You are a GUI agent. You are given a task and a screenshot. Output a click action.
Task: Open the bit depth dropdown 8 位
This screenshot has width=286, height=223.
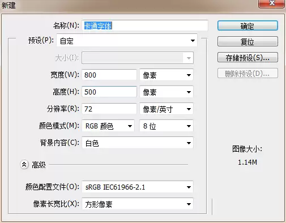coord(167,126)
